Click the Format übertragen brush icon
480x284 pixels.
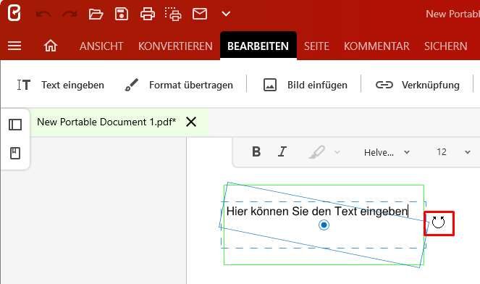click(x=132, y=85)
